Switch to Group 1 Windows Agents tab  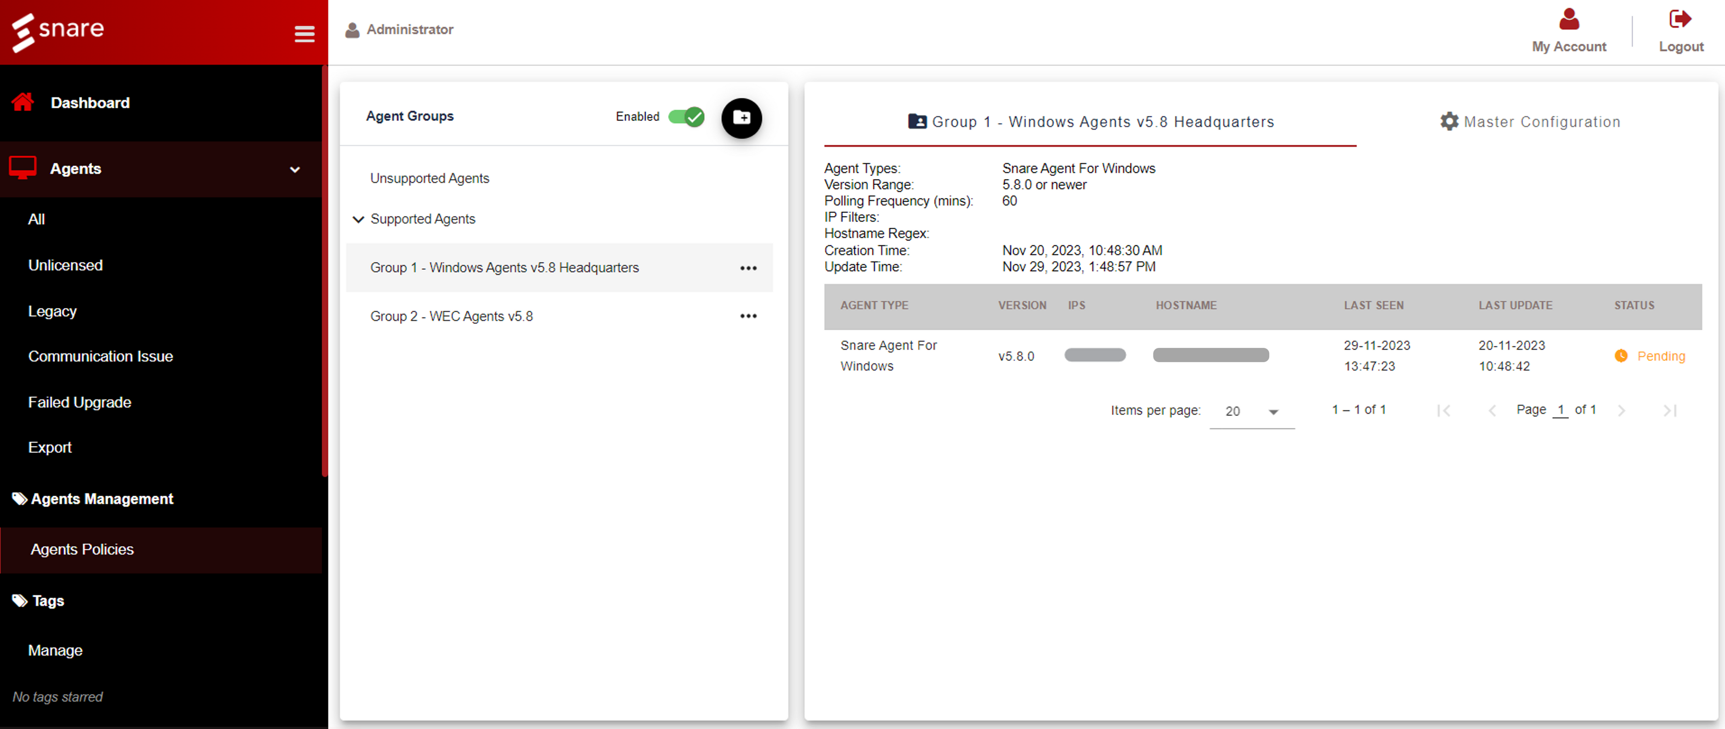[x=1090, y=122]
